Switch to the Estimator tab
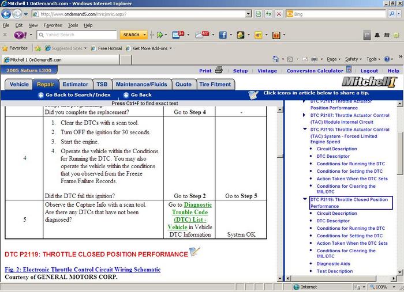404x292 pixels. point(75,84)
